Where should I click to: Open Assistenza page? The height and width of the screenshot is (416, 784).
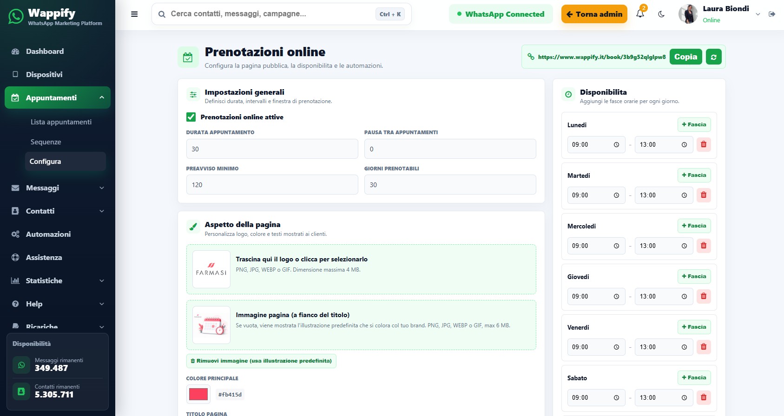(58, 258)
